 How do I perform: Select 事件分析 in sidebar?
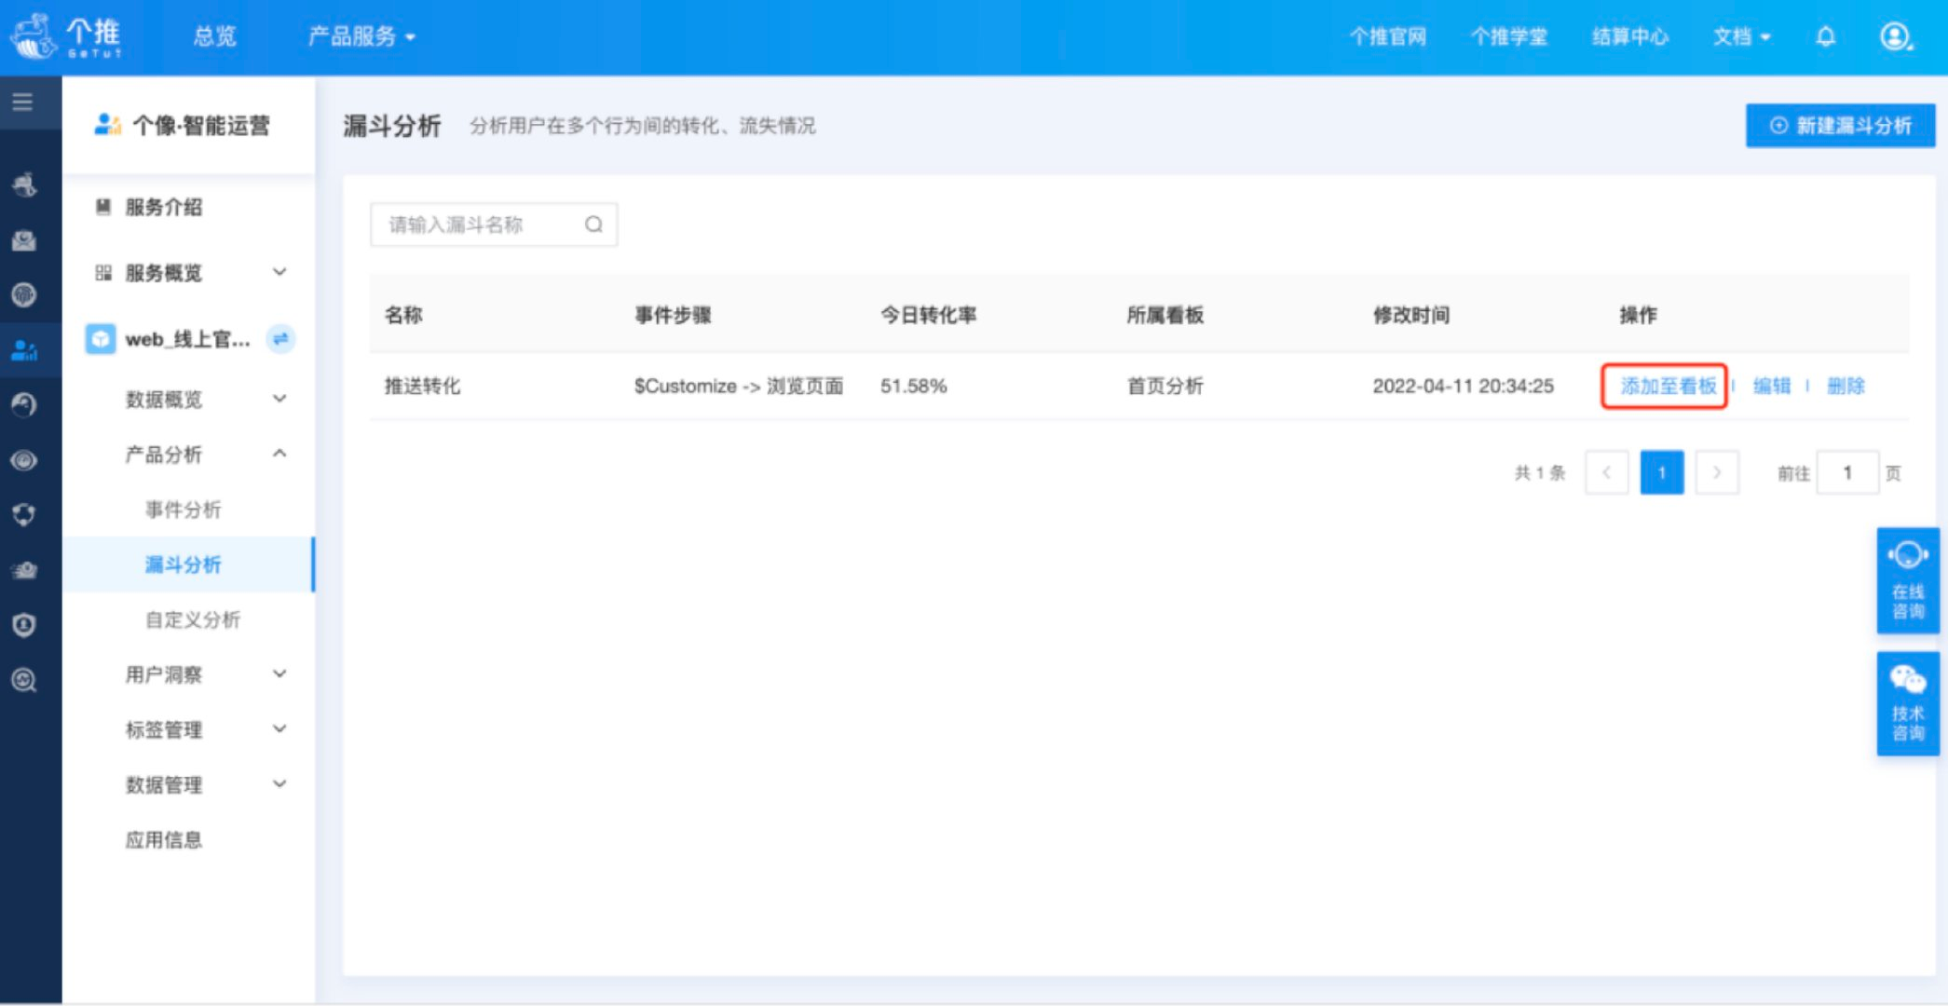click(x=184, y=510)
